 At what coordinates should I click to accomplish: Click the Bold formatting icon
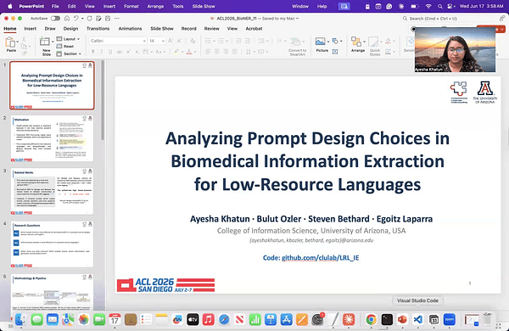click(x=92, y=52)
